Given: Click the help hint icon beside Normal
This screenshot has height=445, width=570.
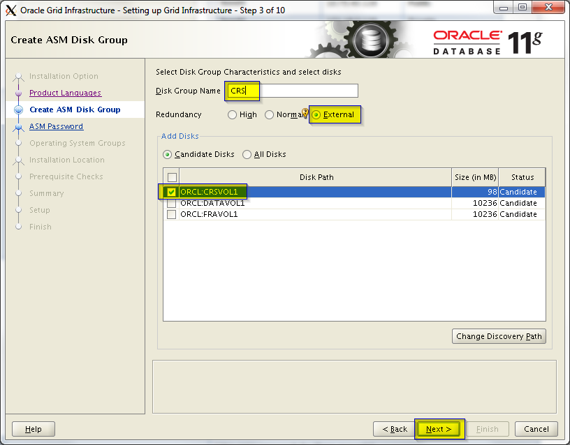Looking at the screenshot, I should coord(305,114).
